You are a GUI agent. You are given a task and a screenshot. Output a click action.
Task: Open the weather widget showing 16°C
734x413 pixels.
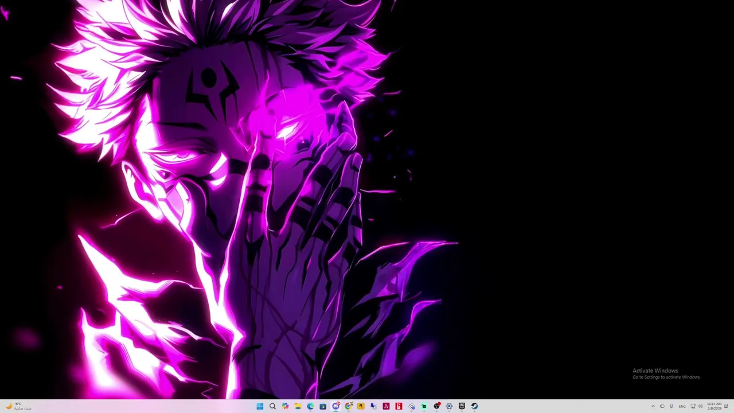(18, 406)
